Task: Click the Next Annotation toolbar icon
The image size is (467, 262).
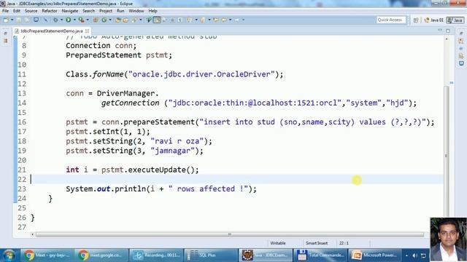Action: (189, 20)
